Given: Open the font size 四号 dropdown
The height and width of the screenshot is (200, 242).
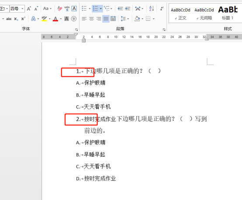Looking at the screenshot, I should (x=22, y=9).
